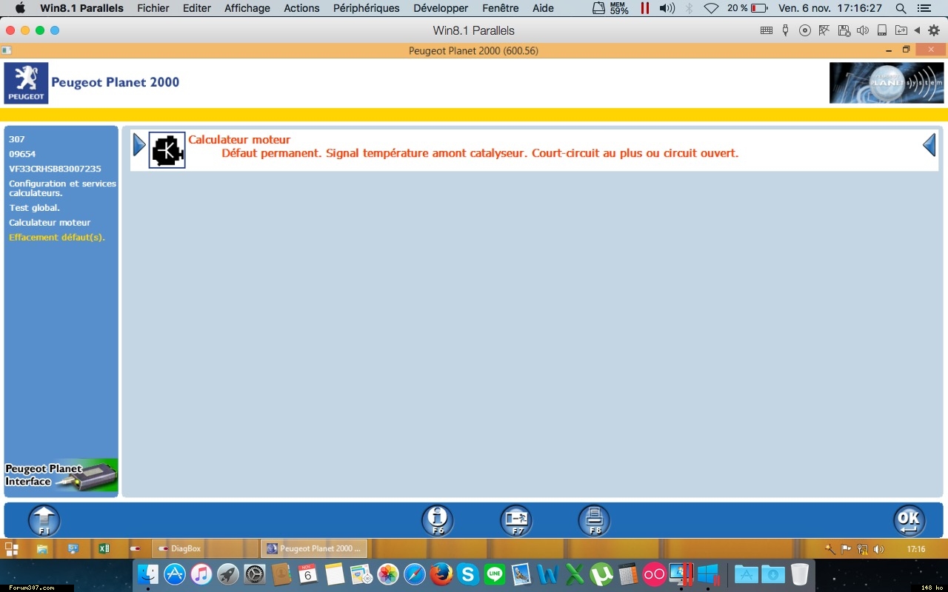Select 'Calculateur moteur' in sidebar
This screenshot has width=948, height=592.
[x=50, y=223]
